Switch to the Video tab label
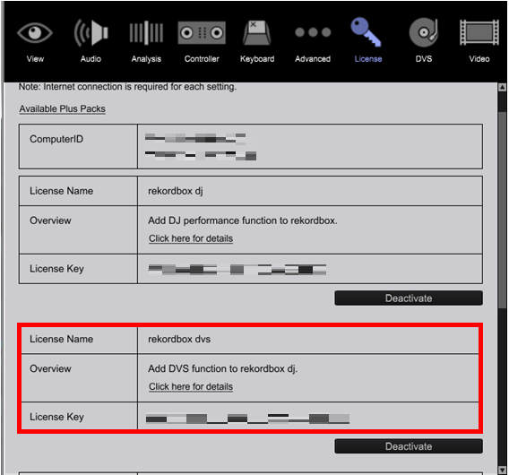Screen dimensions: 509x475 point(479,59)
